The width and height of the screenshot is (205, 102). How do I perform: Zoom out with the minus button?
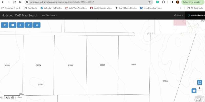point(200,93)
